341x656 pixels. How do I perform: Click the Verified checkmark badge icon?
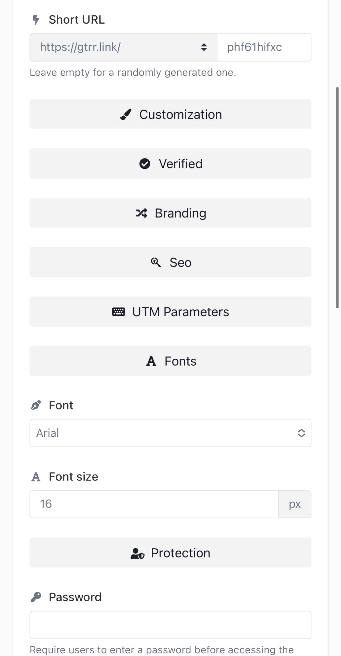pyautogui.click(x=145, y=164)
